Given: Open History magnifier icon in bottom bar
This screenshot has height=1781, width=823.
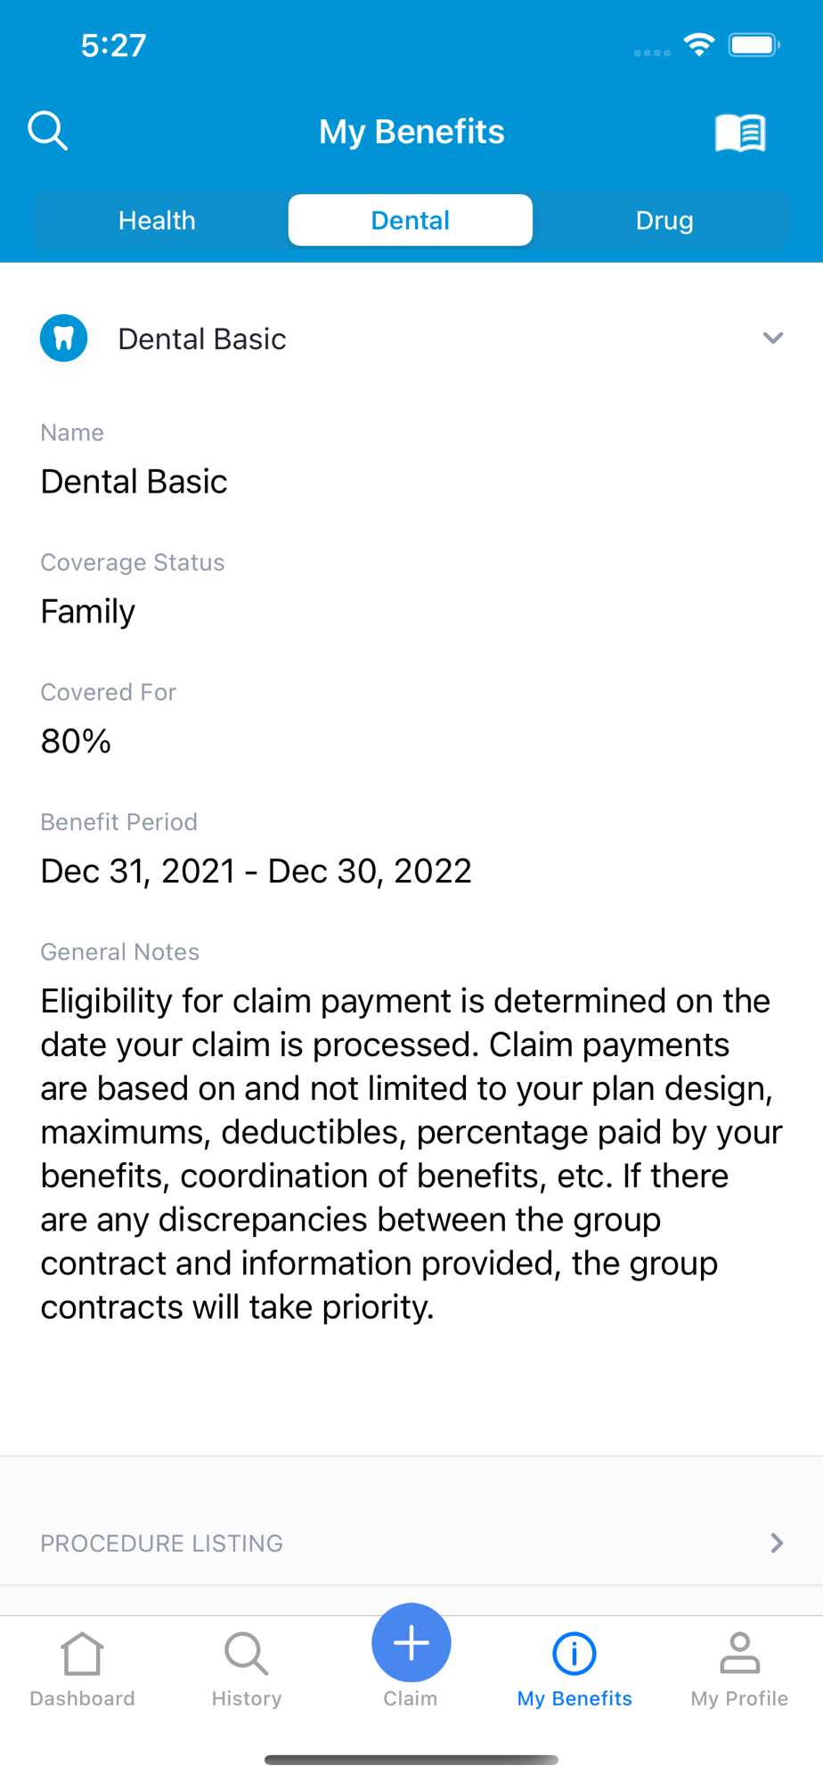Looking at the screenshot, I should point(246,1654).
